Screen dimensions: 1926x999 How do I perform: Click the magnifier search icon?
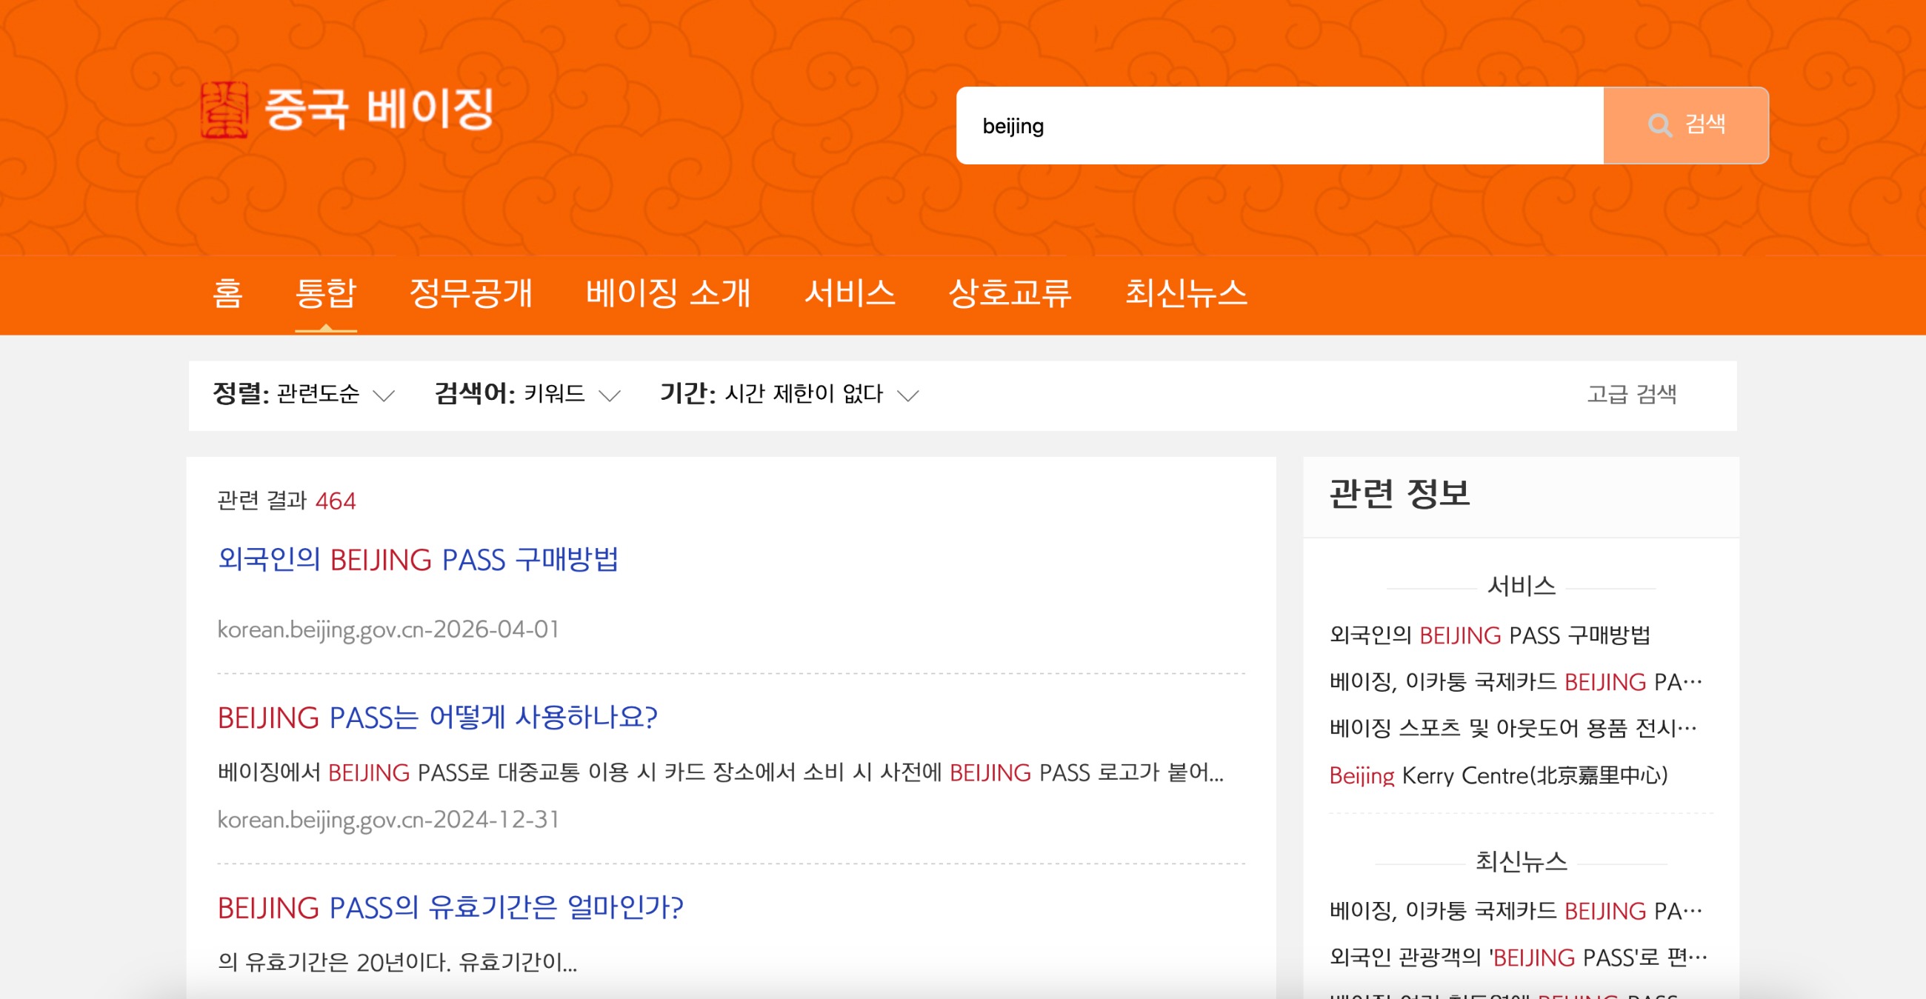(1659, 124)
